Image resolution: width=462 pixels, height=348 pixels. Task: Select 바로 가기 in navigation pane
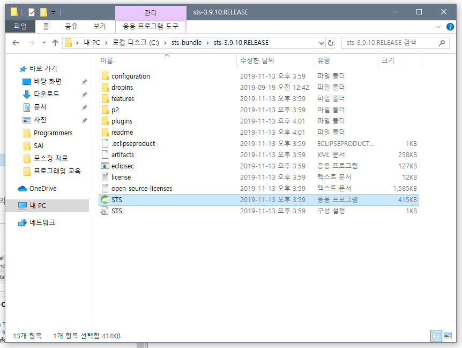point(43,68)
